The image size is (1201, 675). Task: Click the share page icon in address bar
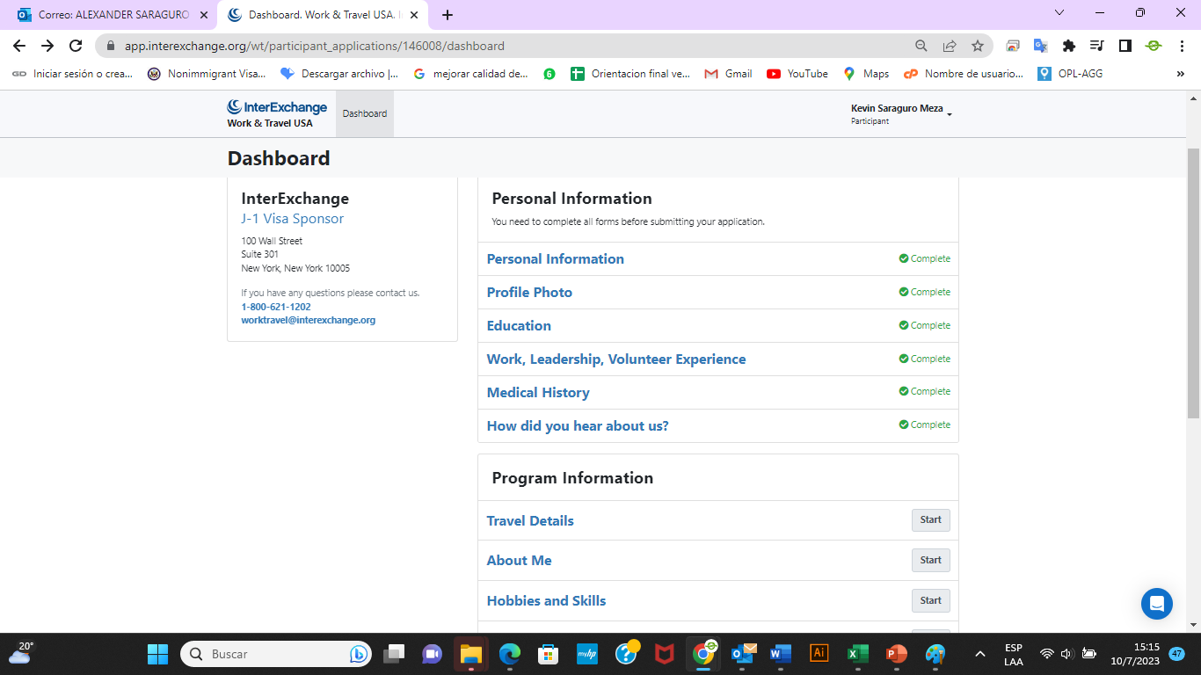pos(950,46)
